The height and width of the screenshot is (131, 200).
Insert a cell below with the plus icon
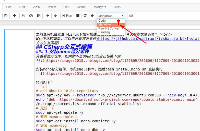15,16
